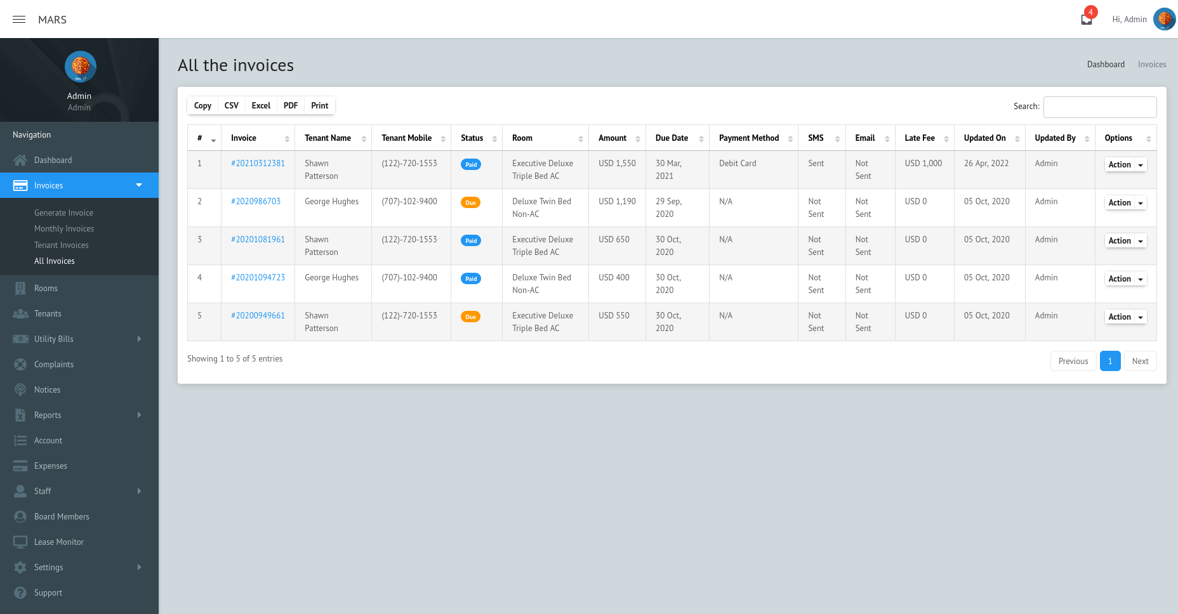Open Lease Monitor from the sidebar

[20, 542]
